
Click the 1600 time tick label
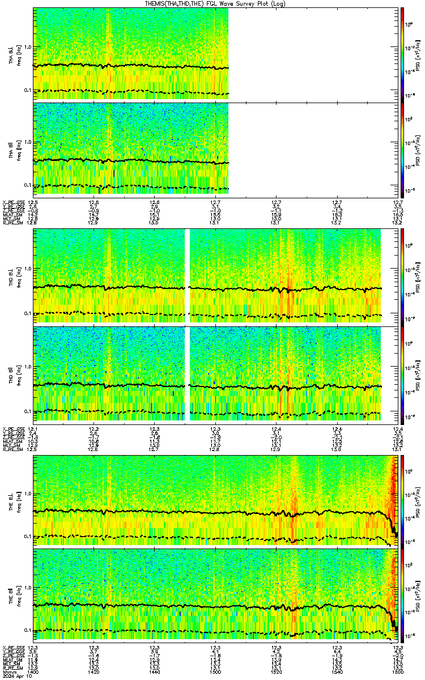tap(397, 672)
